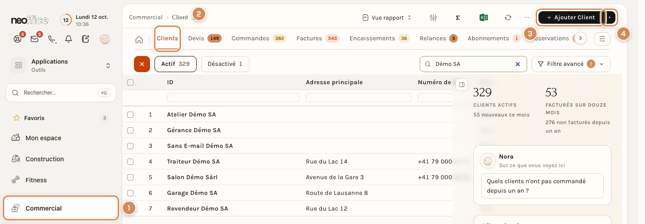Viewport: 645px width, 224px height.
Task: Check the Sans E-mail Démo SA row
Action: [130, 146]
